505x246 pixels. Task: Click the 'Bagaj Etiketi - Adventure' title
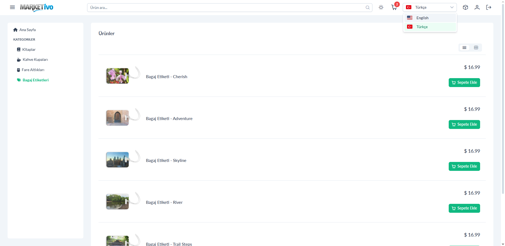click(169, 119)
